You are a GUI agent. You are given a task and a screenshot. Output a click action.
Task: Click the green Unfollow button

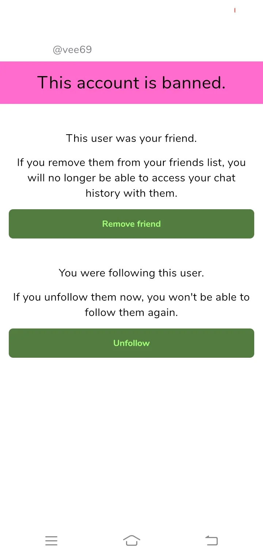pos(131,343)
